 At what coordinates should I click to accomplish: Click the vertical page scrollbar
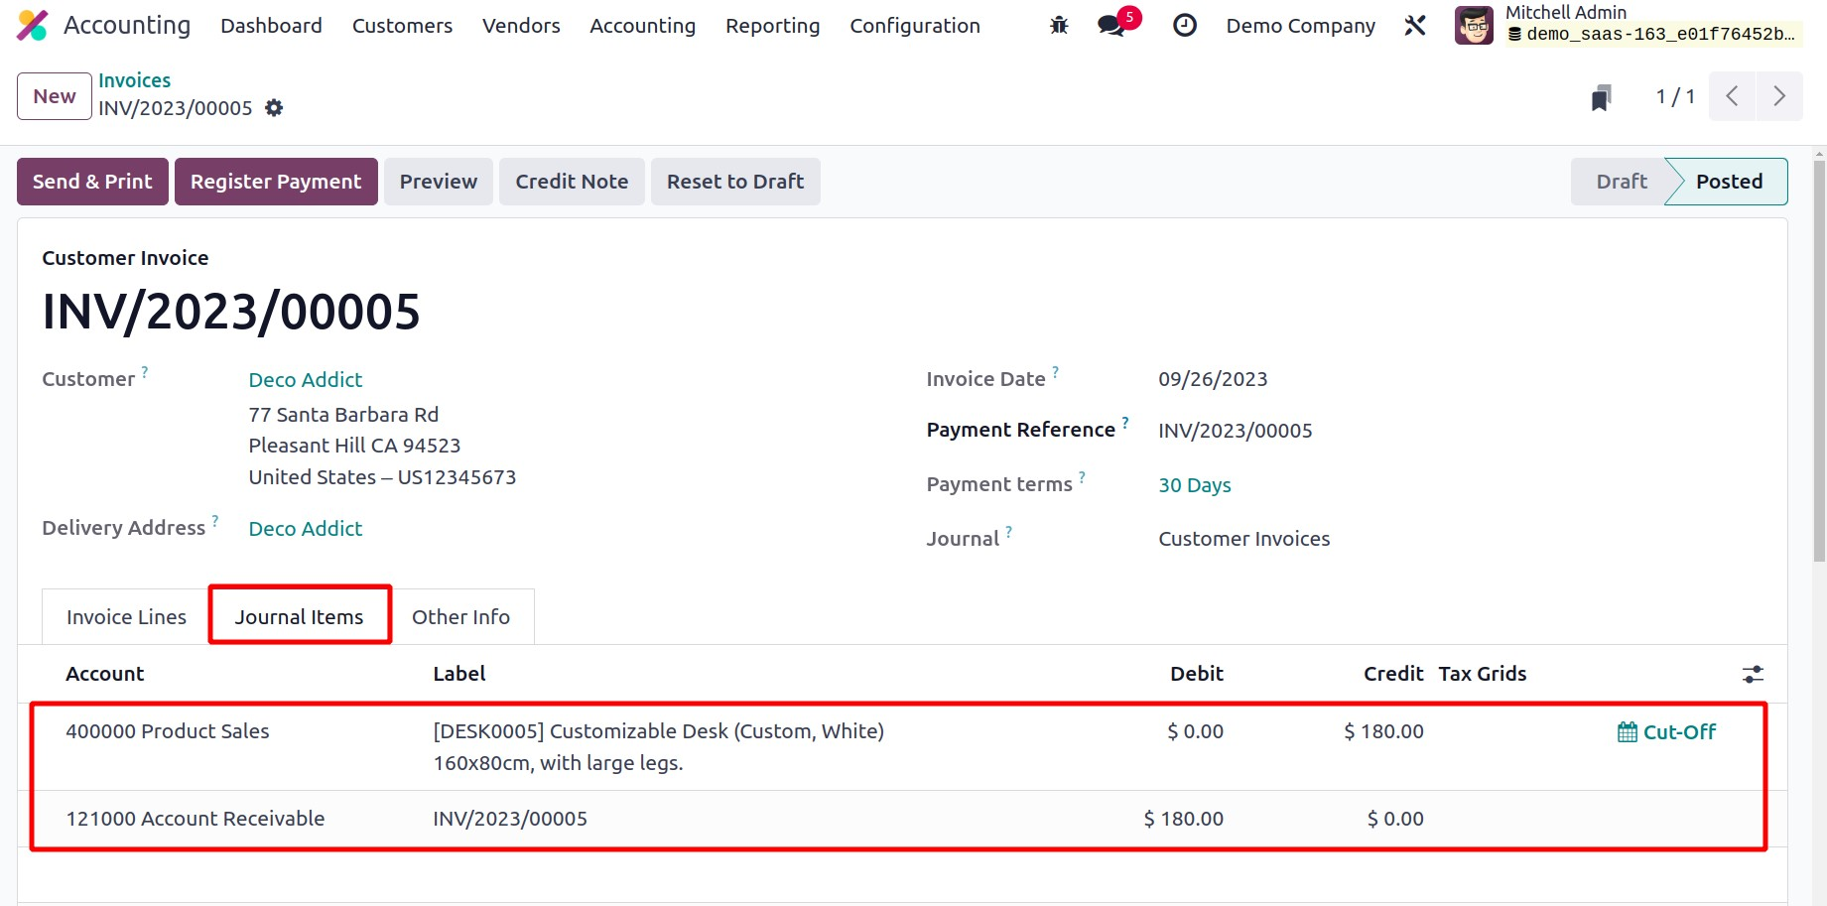pyautogui.click(x=1819, y=357)
